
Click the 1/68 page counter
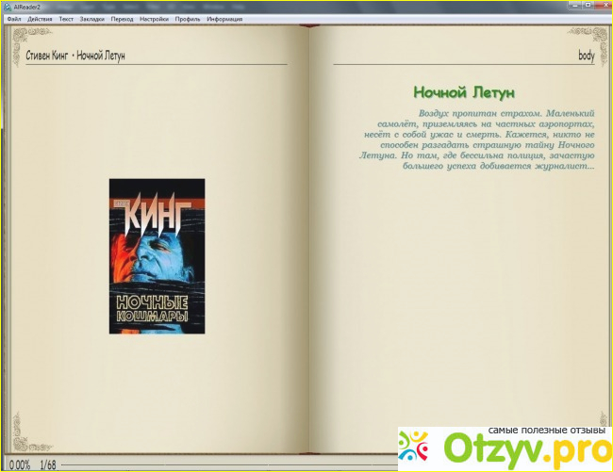pyautogui.click(x=48, y=464)
